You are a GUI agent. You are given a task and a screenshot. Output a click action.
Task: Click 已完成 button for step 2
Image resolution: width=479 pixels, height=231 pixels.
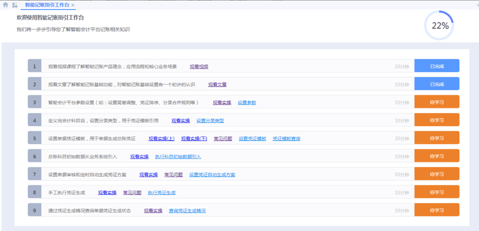[437, 84]
